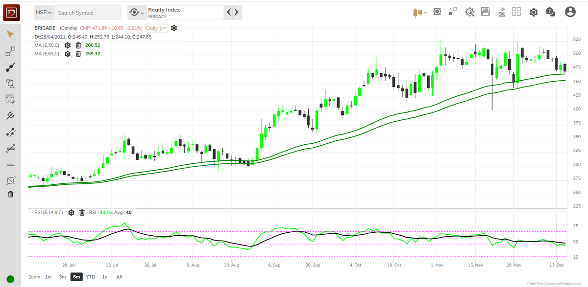The width and height of the screenshot is (588, 287).
Task: Go to next symbol with right arrow
Action: 236,13
